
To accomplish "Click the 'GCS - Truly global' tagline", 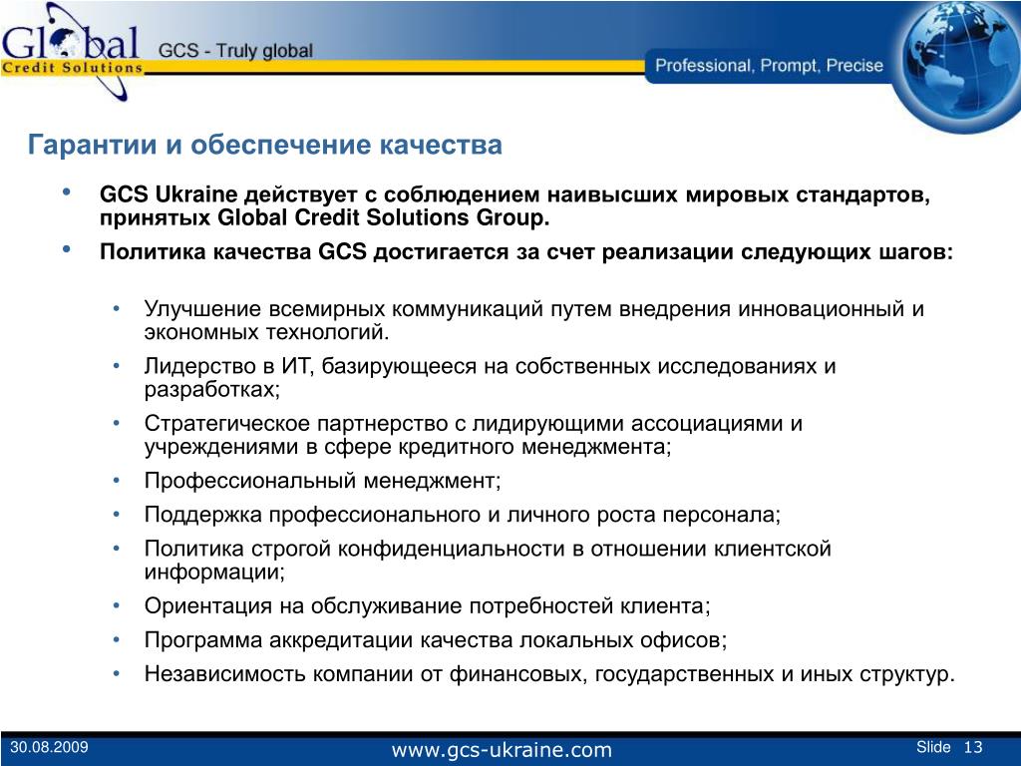I will [x=235, y=51].
